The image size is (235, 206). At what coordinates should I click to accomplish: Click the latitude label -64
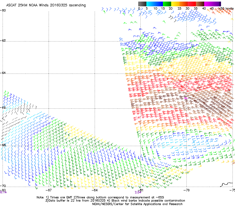[x=3, y=73]
